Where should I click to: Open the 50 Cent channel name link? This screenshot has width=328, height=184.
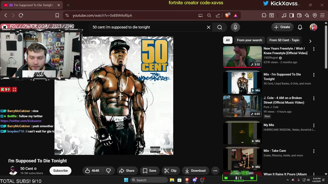coord(27,169)
